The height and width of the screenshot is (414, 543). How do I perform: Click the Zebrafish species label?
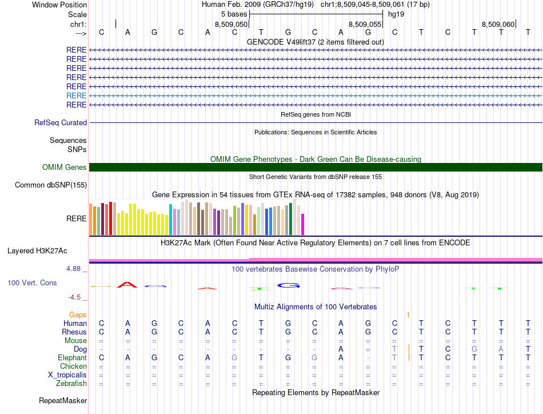[x=71, y=384]
